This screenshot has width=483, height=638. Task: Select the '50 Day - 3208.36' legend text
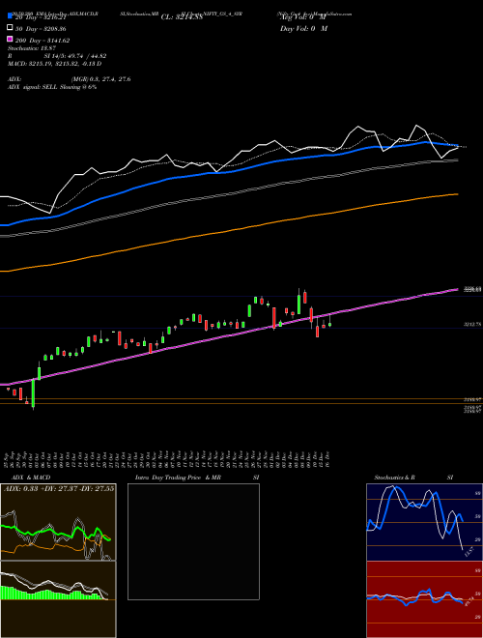click(41, 29)
